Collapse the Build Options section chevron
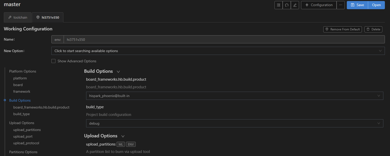390x156 pixels. click(118, 71)
